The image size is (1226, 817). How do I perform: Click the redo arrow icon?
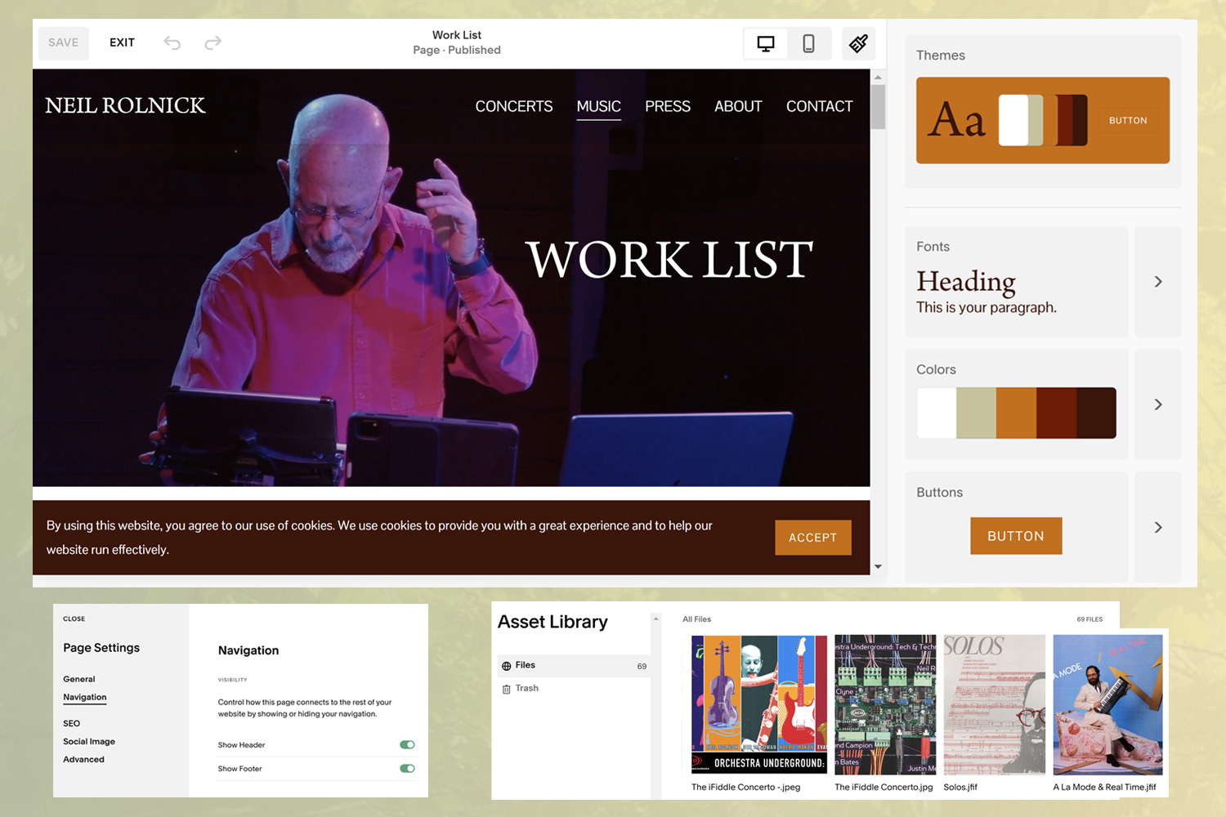[213, 42]
